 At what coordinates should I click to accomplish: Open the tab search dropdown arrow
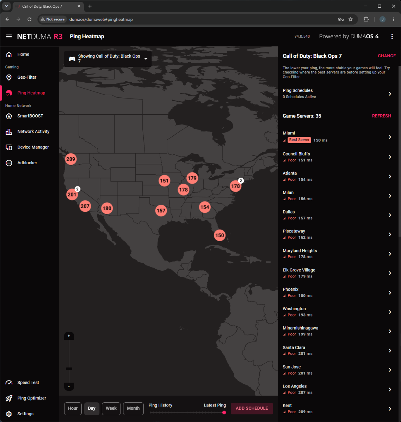(x=6, y=6)
